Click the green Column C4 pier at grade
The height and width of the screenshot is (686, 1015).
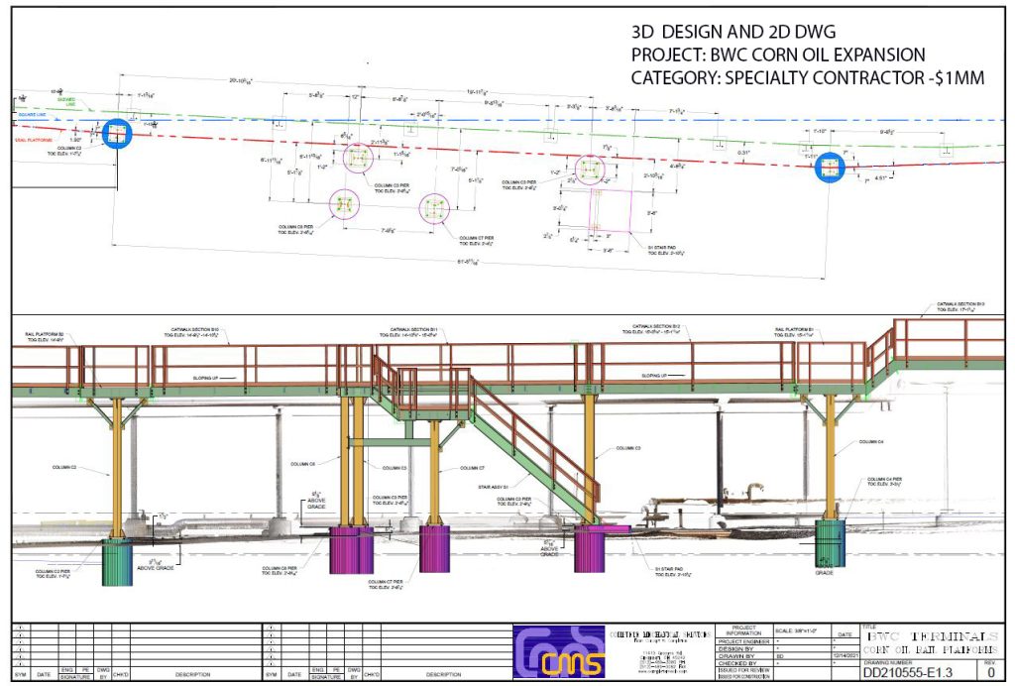pyautogui.click(x=830, y=542)
